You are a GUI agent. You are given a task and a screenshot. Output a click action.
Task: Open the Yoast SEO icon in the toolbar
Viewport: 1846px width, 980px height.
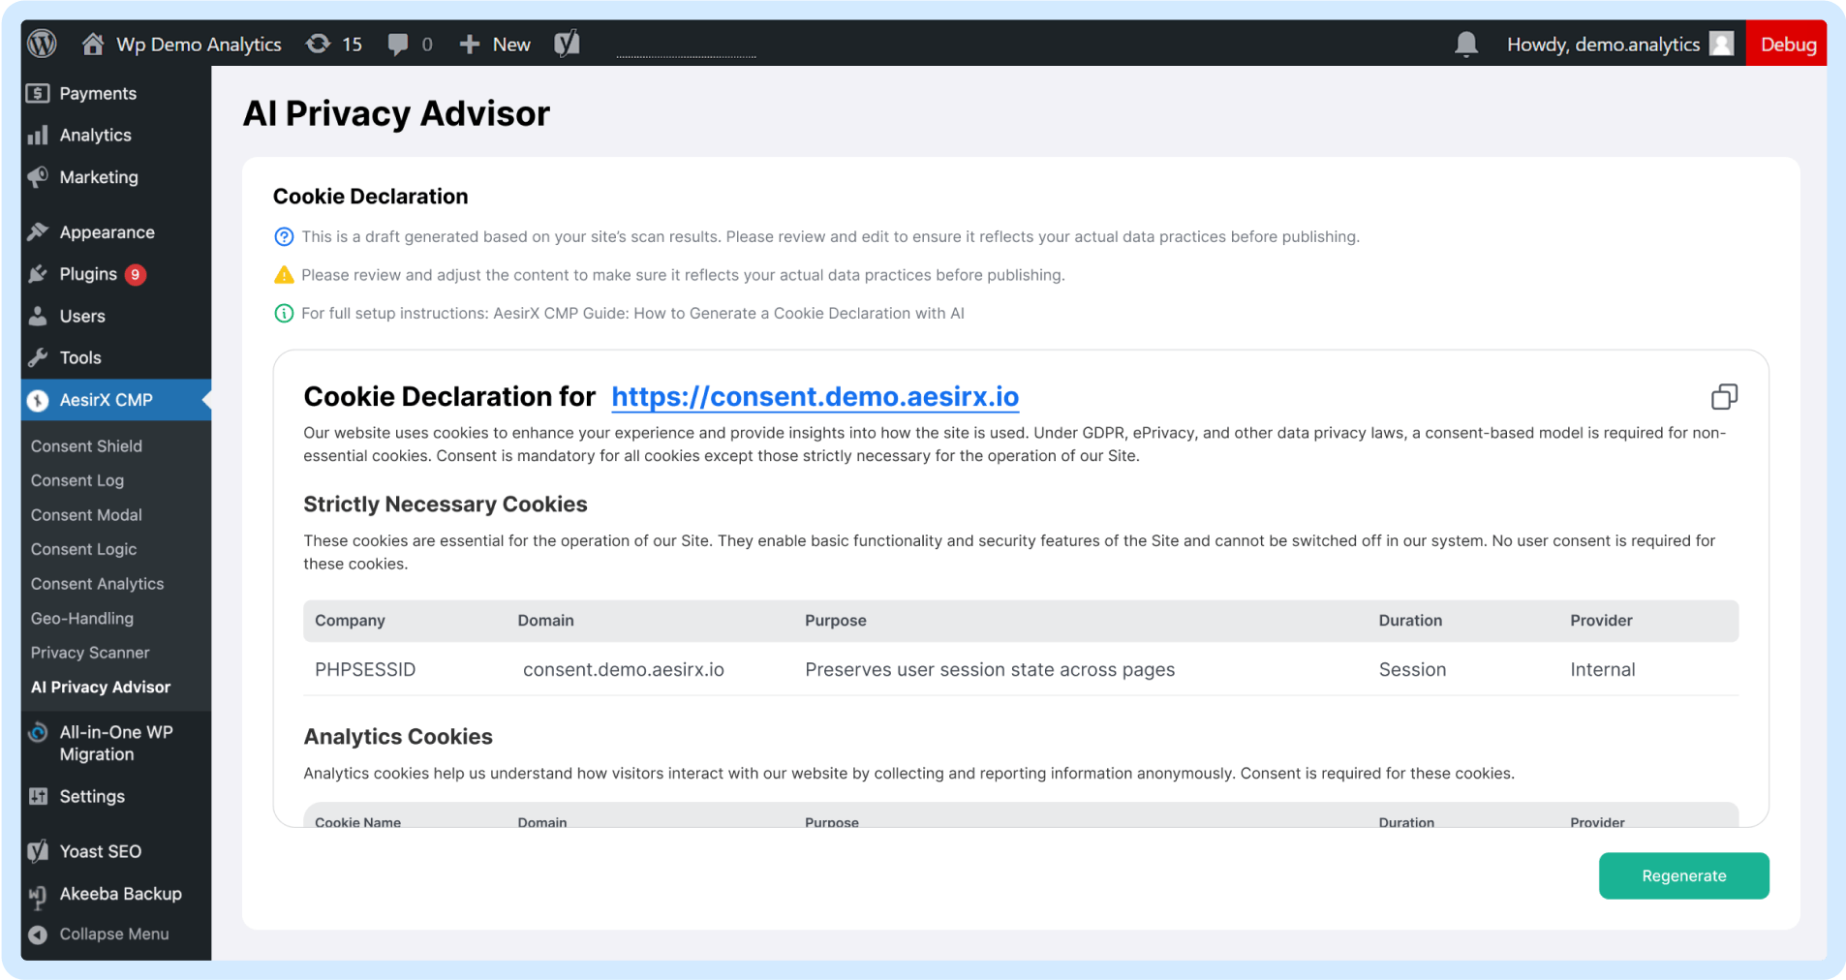click(x=567, y=44)
